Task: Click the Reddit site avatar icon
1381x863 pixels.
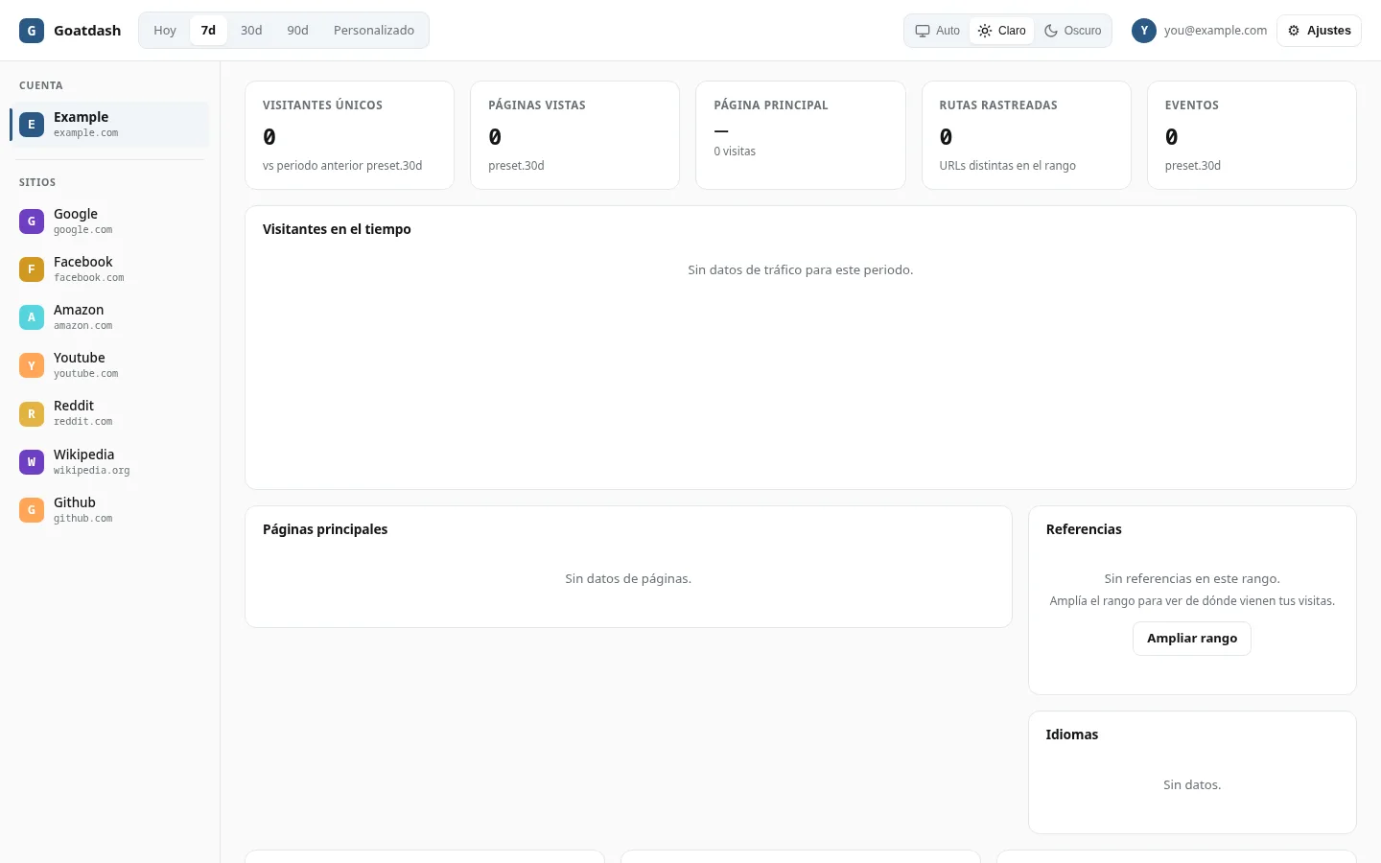Action: point(32,414)
